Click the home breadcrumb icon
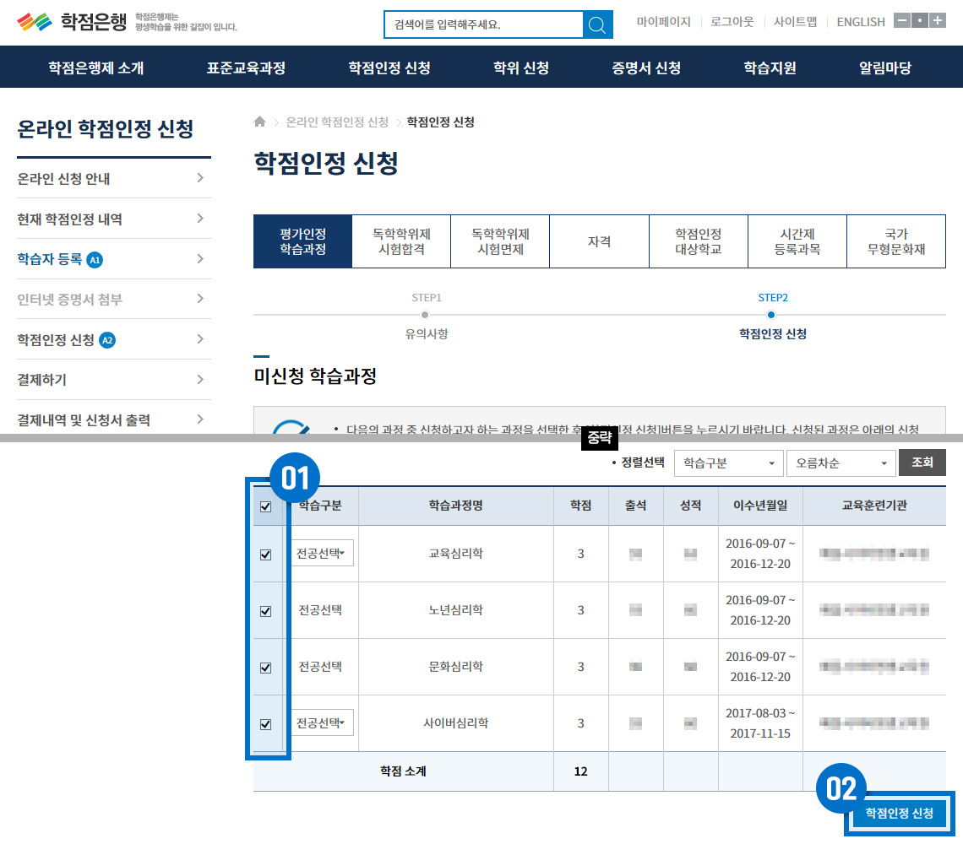This screenshot has height=844, width=963. pyautogui.click(x=260, y=122)
